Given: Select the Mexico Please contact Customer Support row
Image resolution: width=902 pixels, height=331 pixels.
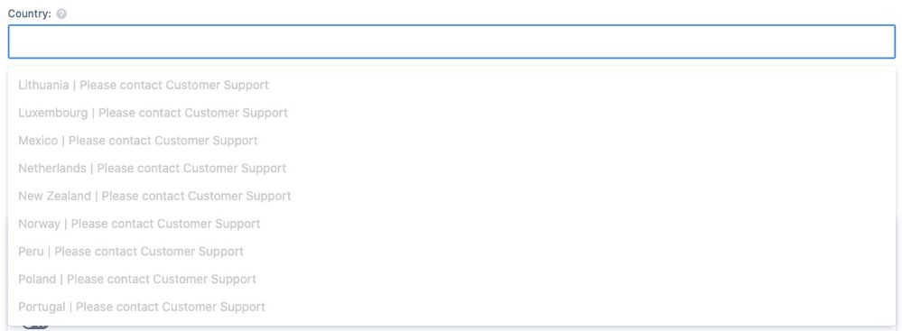Looking at the screenshot, I should (x=451, y=140).
